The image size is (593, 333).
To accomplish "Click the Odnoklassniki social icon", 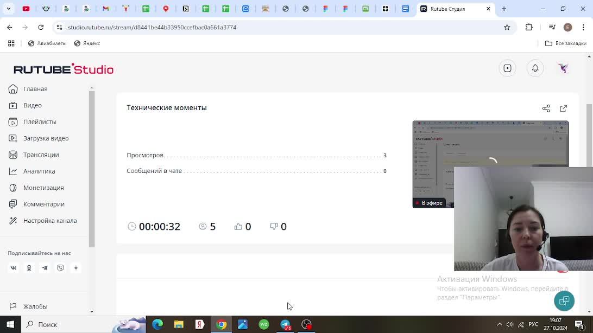I will (29, 268).
